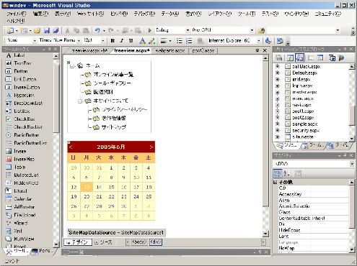Click the <body> tag navigator button
Viewport: 357px width, 266px height.
(139, 242)
